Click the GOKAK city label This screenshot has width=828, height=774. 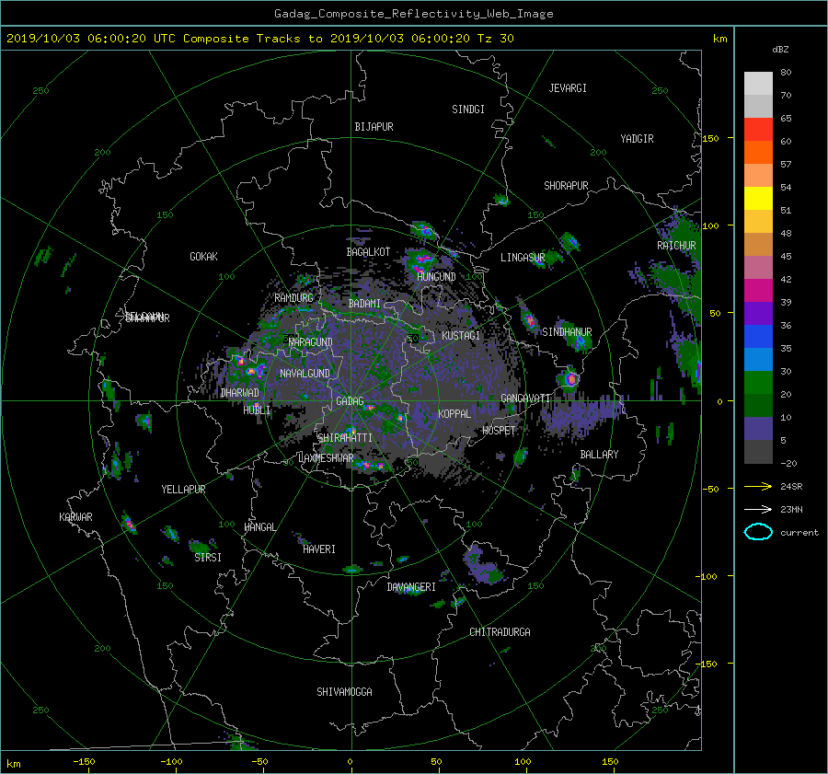tap(203, 256)
